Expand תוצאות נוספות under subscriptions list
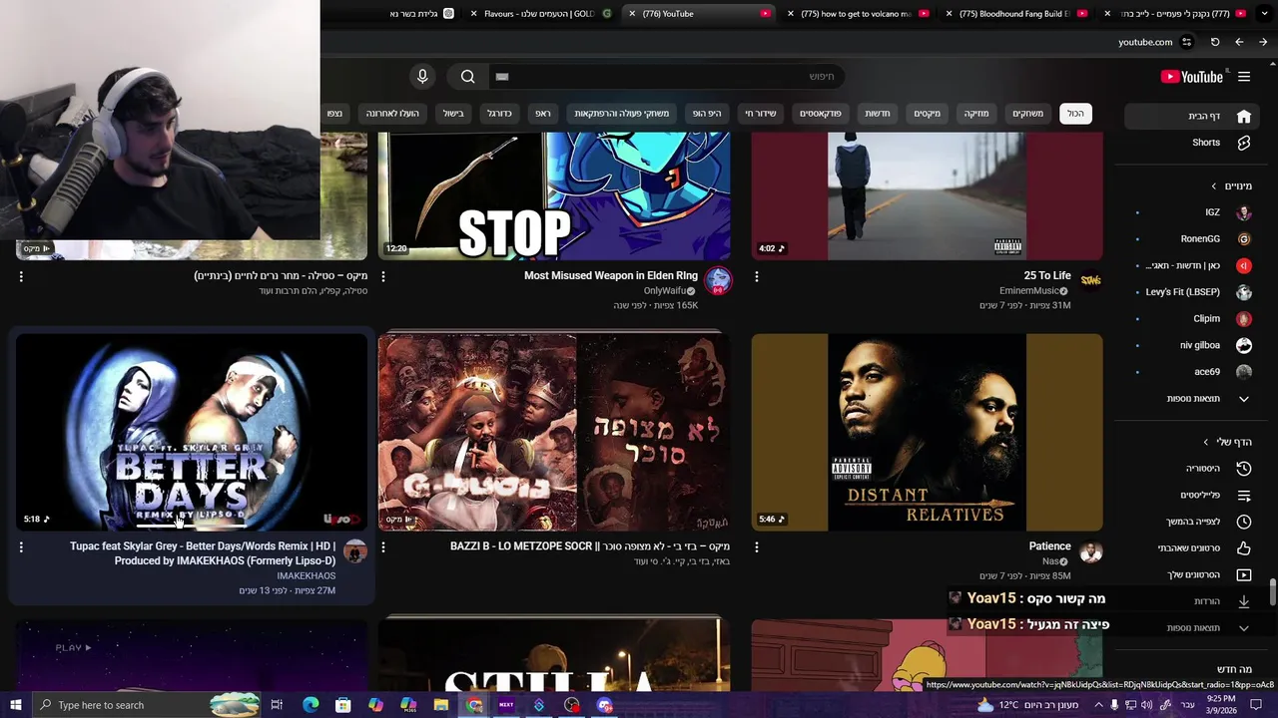The image size is (1278, 718). click(1190, 399)
